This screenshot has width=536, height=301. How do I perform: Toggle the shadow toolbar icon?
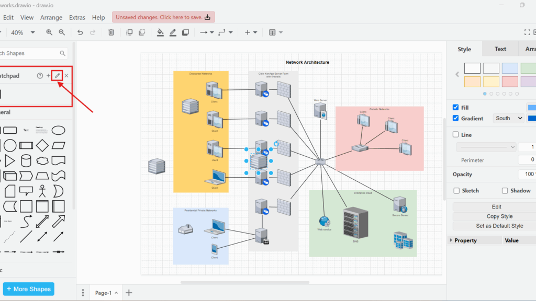[x=185, y=32]
